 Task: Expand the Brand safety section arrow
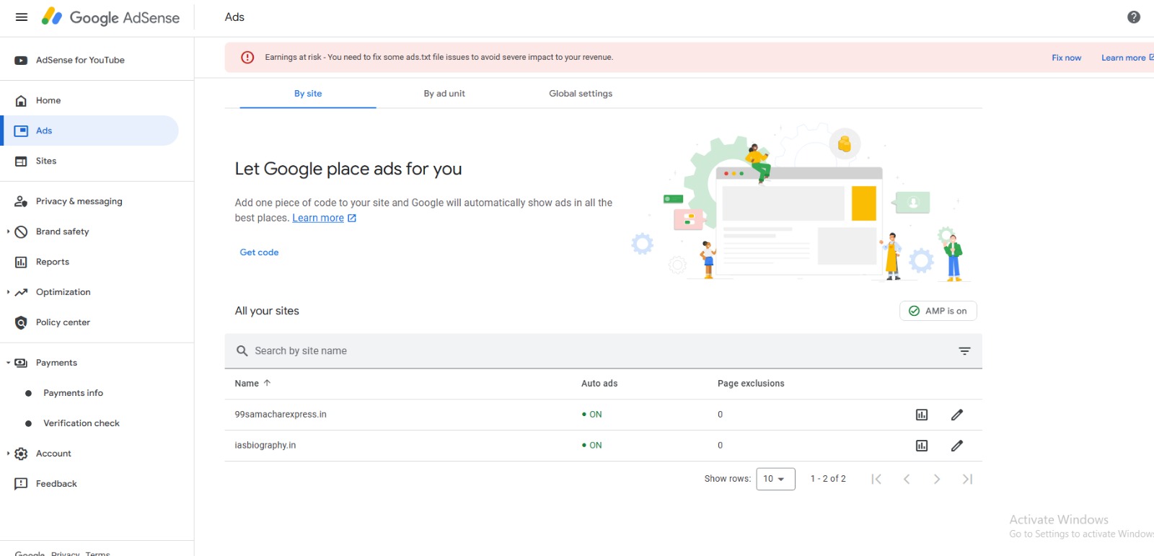8,232
